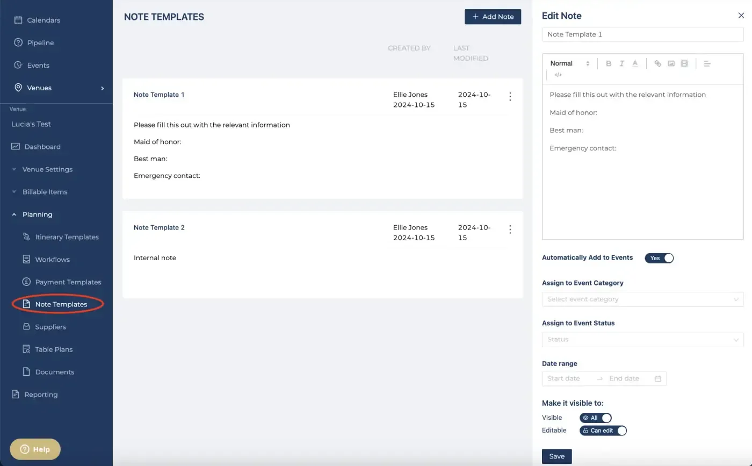Open Select event category dropdown

point(643,299)
